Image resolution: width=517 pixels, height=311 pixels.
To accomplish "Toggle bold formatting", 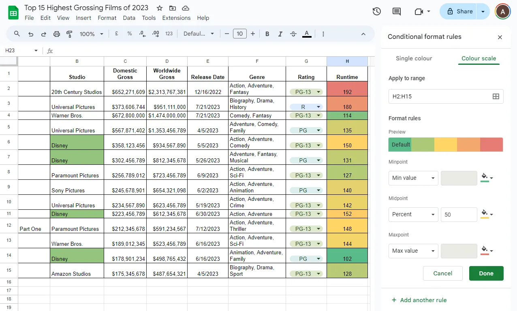I will [267, 34].
